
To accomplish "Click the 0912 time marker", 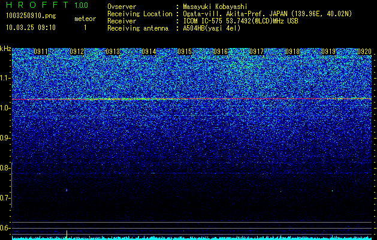I will coord(77,52).
